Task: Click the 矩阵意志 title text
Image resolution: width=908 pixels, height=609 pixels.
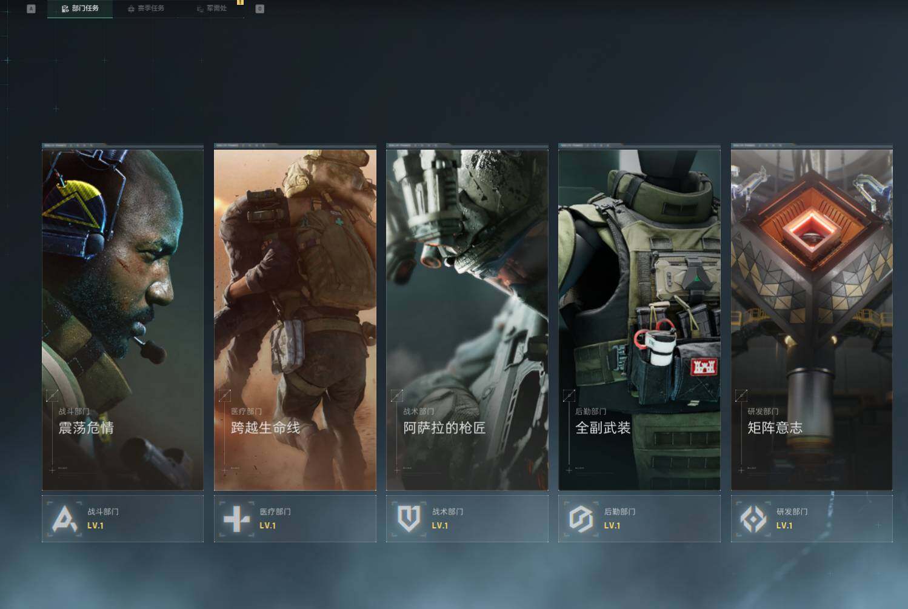Action: 775,428
